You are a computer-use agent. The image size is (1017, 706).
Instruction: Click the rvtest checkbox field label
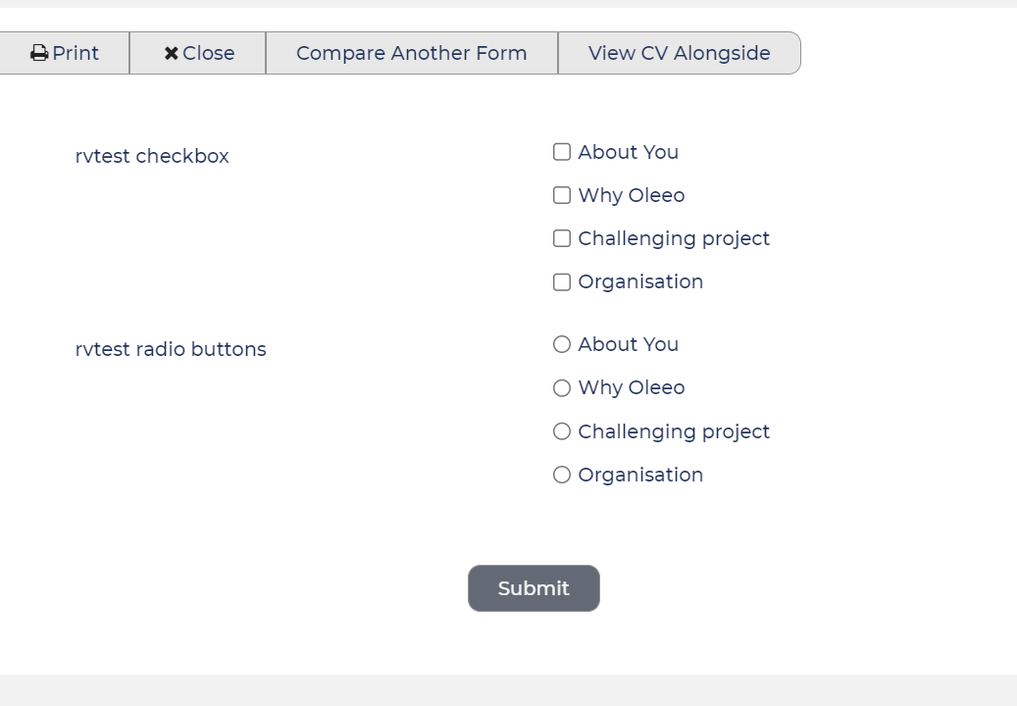(152, 156)
